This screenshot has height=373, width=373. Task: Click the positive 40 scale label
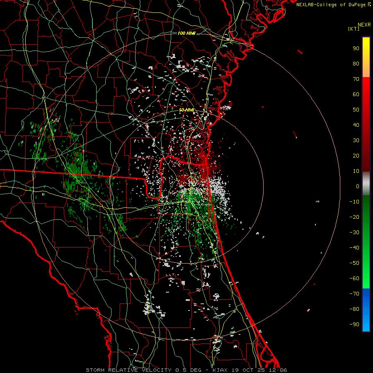[356, 125]
